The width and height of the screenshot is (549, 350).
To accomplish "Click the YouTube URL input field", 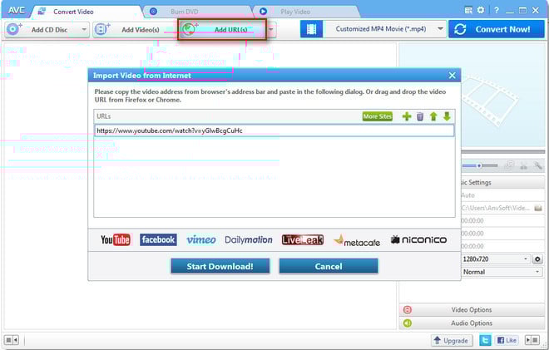I will 274,131.
